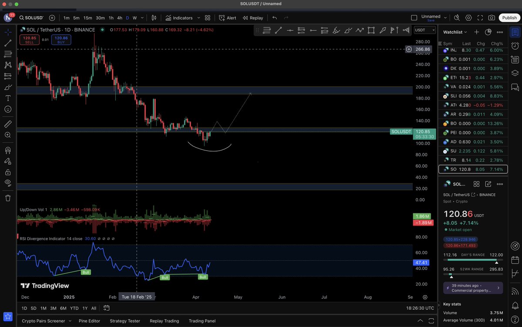Open the calendar panel in right sidebar

515,260
